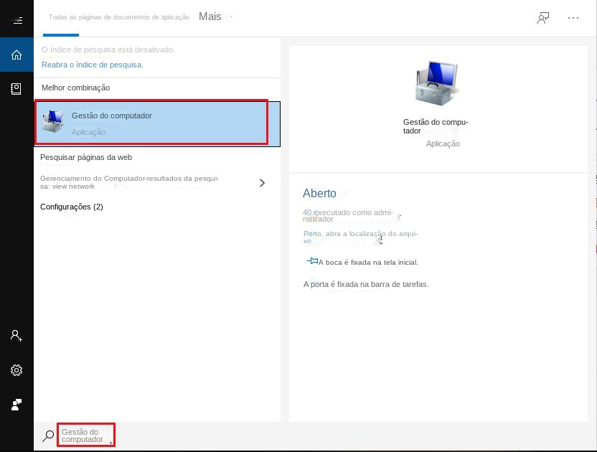
Task: Click the Gestão do computador thumbnail in the preview panel
Action: [x=436, y=81]
